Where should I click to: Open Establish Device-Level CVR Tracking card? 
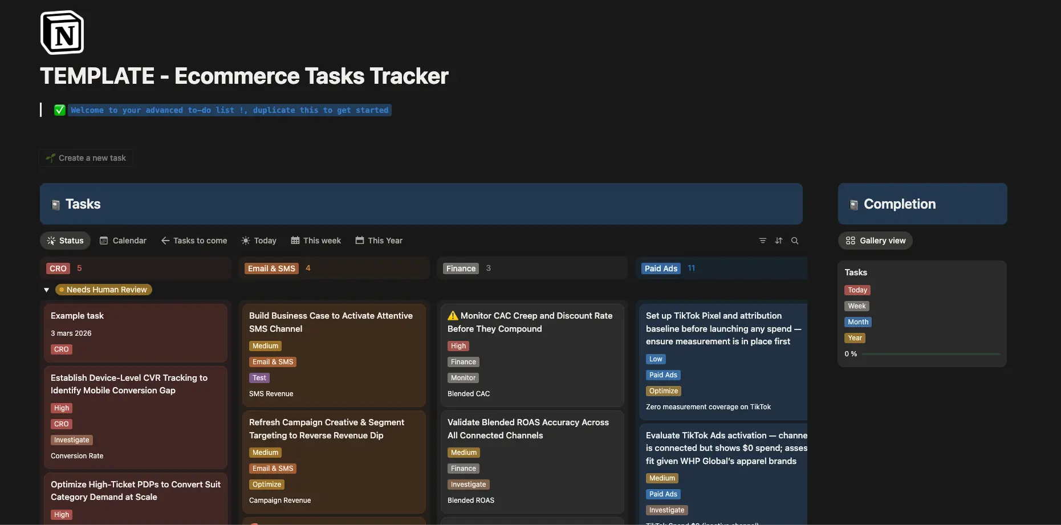(x=136, y=417)
